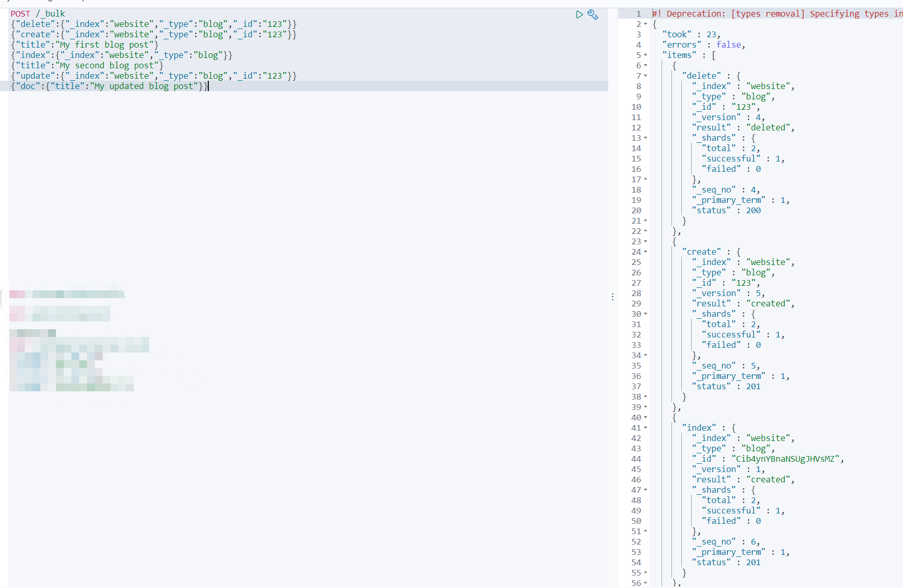Click fold-end arrow at line 22
The height and width of the screenshot is (588, 903).
(x=646, y=231)
